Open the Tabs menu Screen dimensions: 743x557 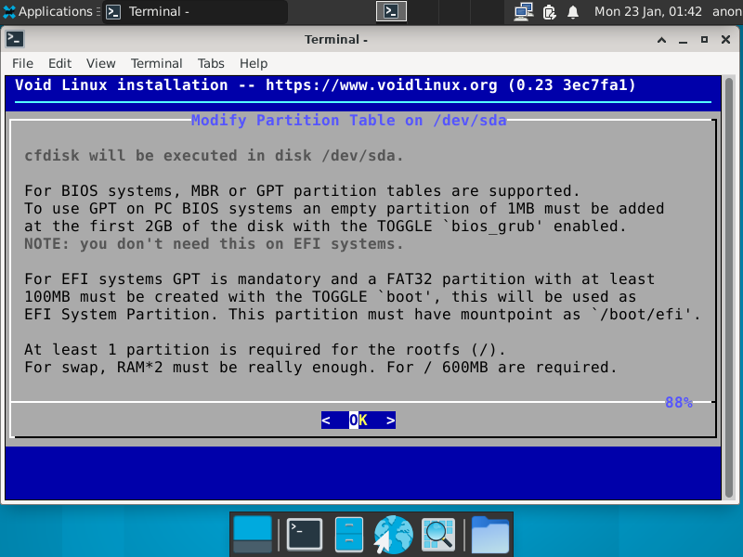(211, 63)
